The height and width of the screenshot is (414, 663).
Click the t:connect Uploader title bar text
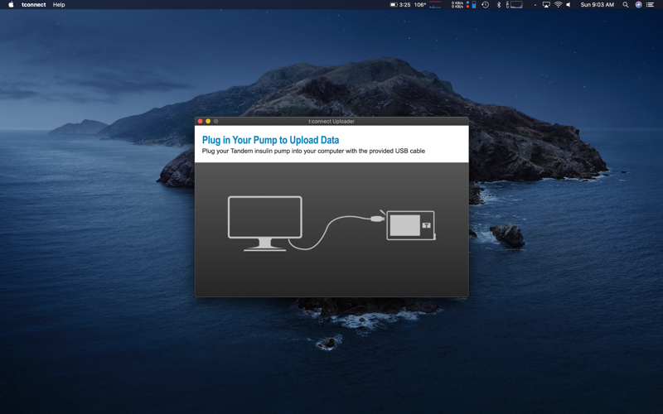[331, 121]
